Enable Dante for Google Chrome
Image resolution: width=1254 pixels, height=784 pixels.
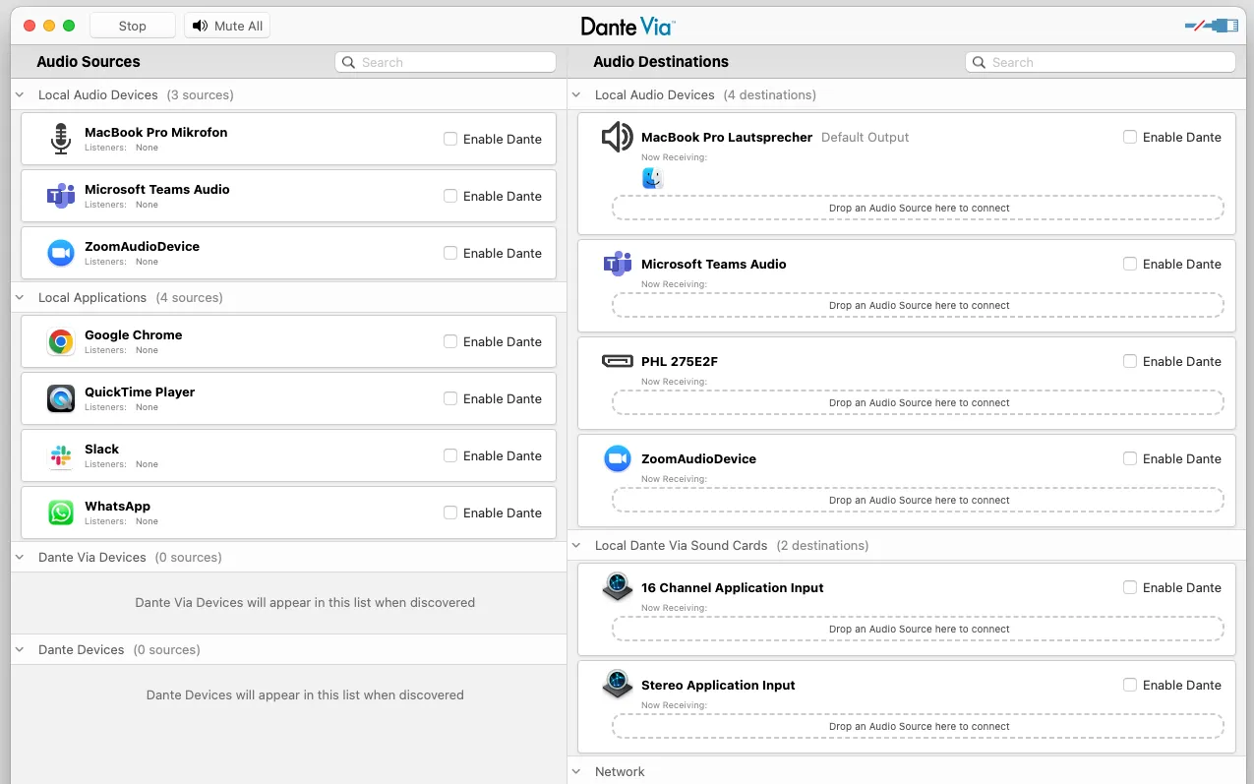point(450,341)
